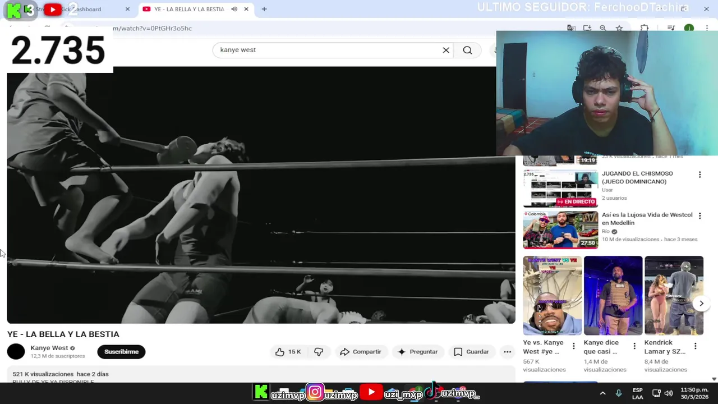Clear the 'kanye west' search text
The image size is (718, 404).
[x=446, y=50]
